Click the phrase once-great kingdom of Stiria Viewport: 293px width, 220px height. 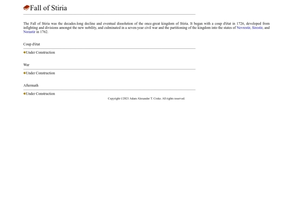point(166,23)
